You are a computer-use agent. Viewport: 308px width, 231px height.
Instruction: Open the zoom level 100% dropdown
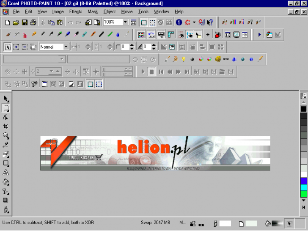pos(125,22)
